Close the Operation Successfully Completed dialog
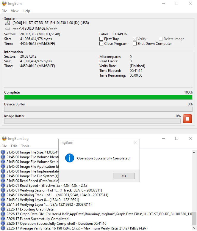 (135, 143)
